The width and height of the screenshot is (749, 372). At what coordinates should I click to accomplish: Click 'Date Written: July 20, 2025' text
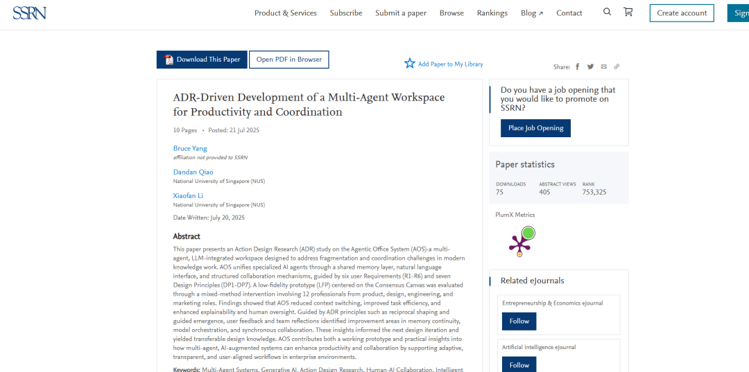point(209,218)
